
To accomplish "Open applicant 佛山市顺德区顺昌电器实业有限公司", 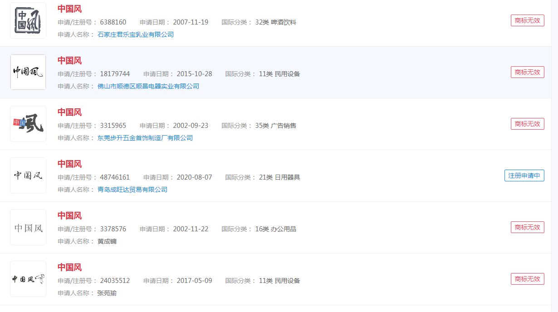I will (x=148, y=86).
